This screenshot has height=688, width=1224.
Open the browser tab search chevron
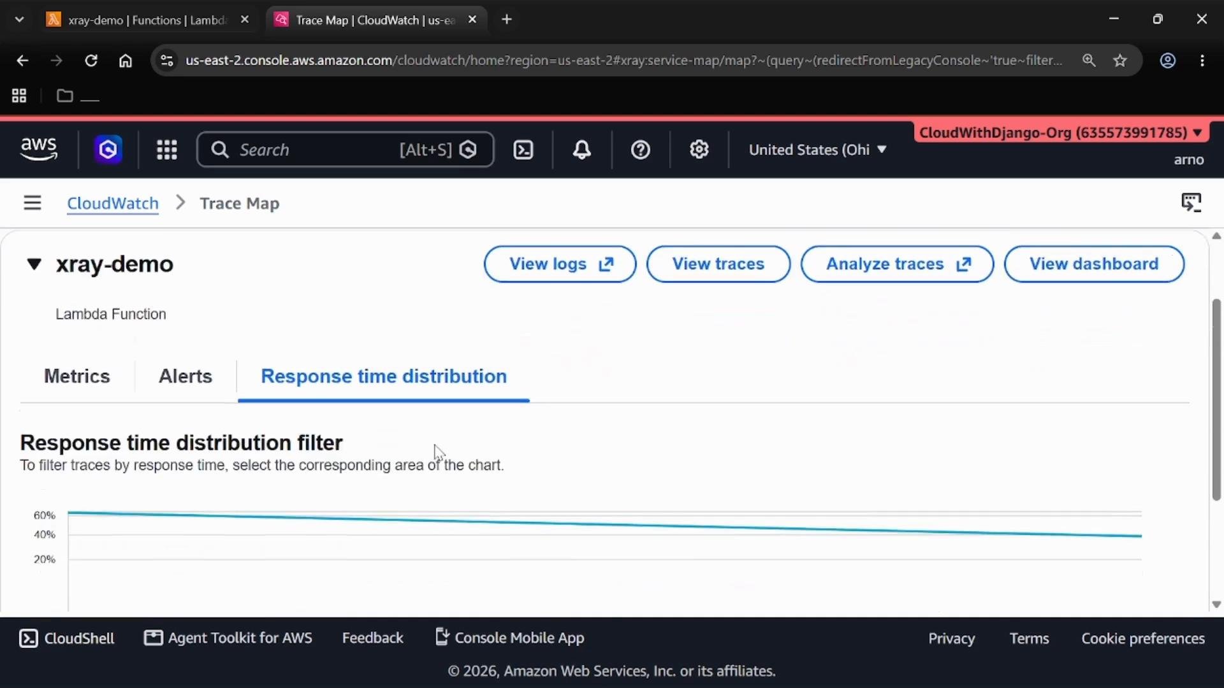coord(19,20)
